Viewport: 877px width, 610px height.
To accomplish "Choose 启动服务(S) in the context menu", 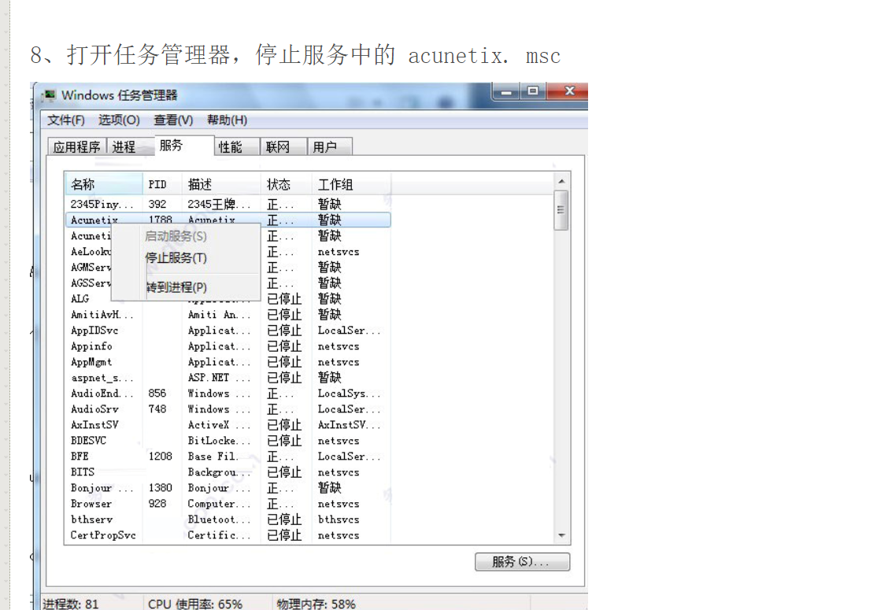I will tap(187, 236).
